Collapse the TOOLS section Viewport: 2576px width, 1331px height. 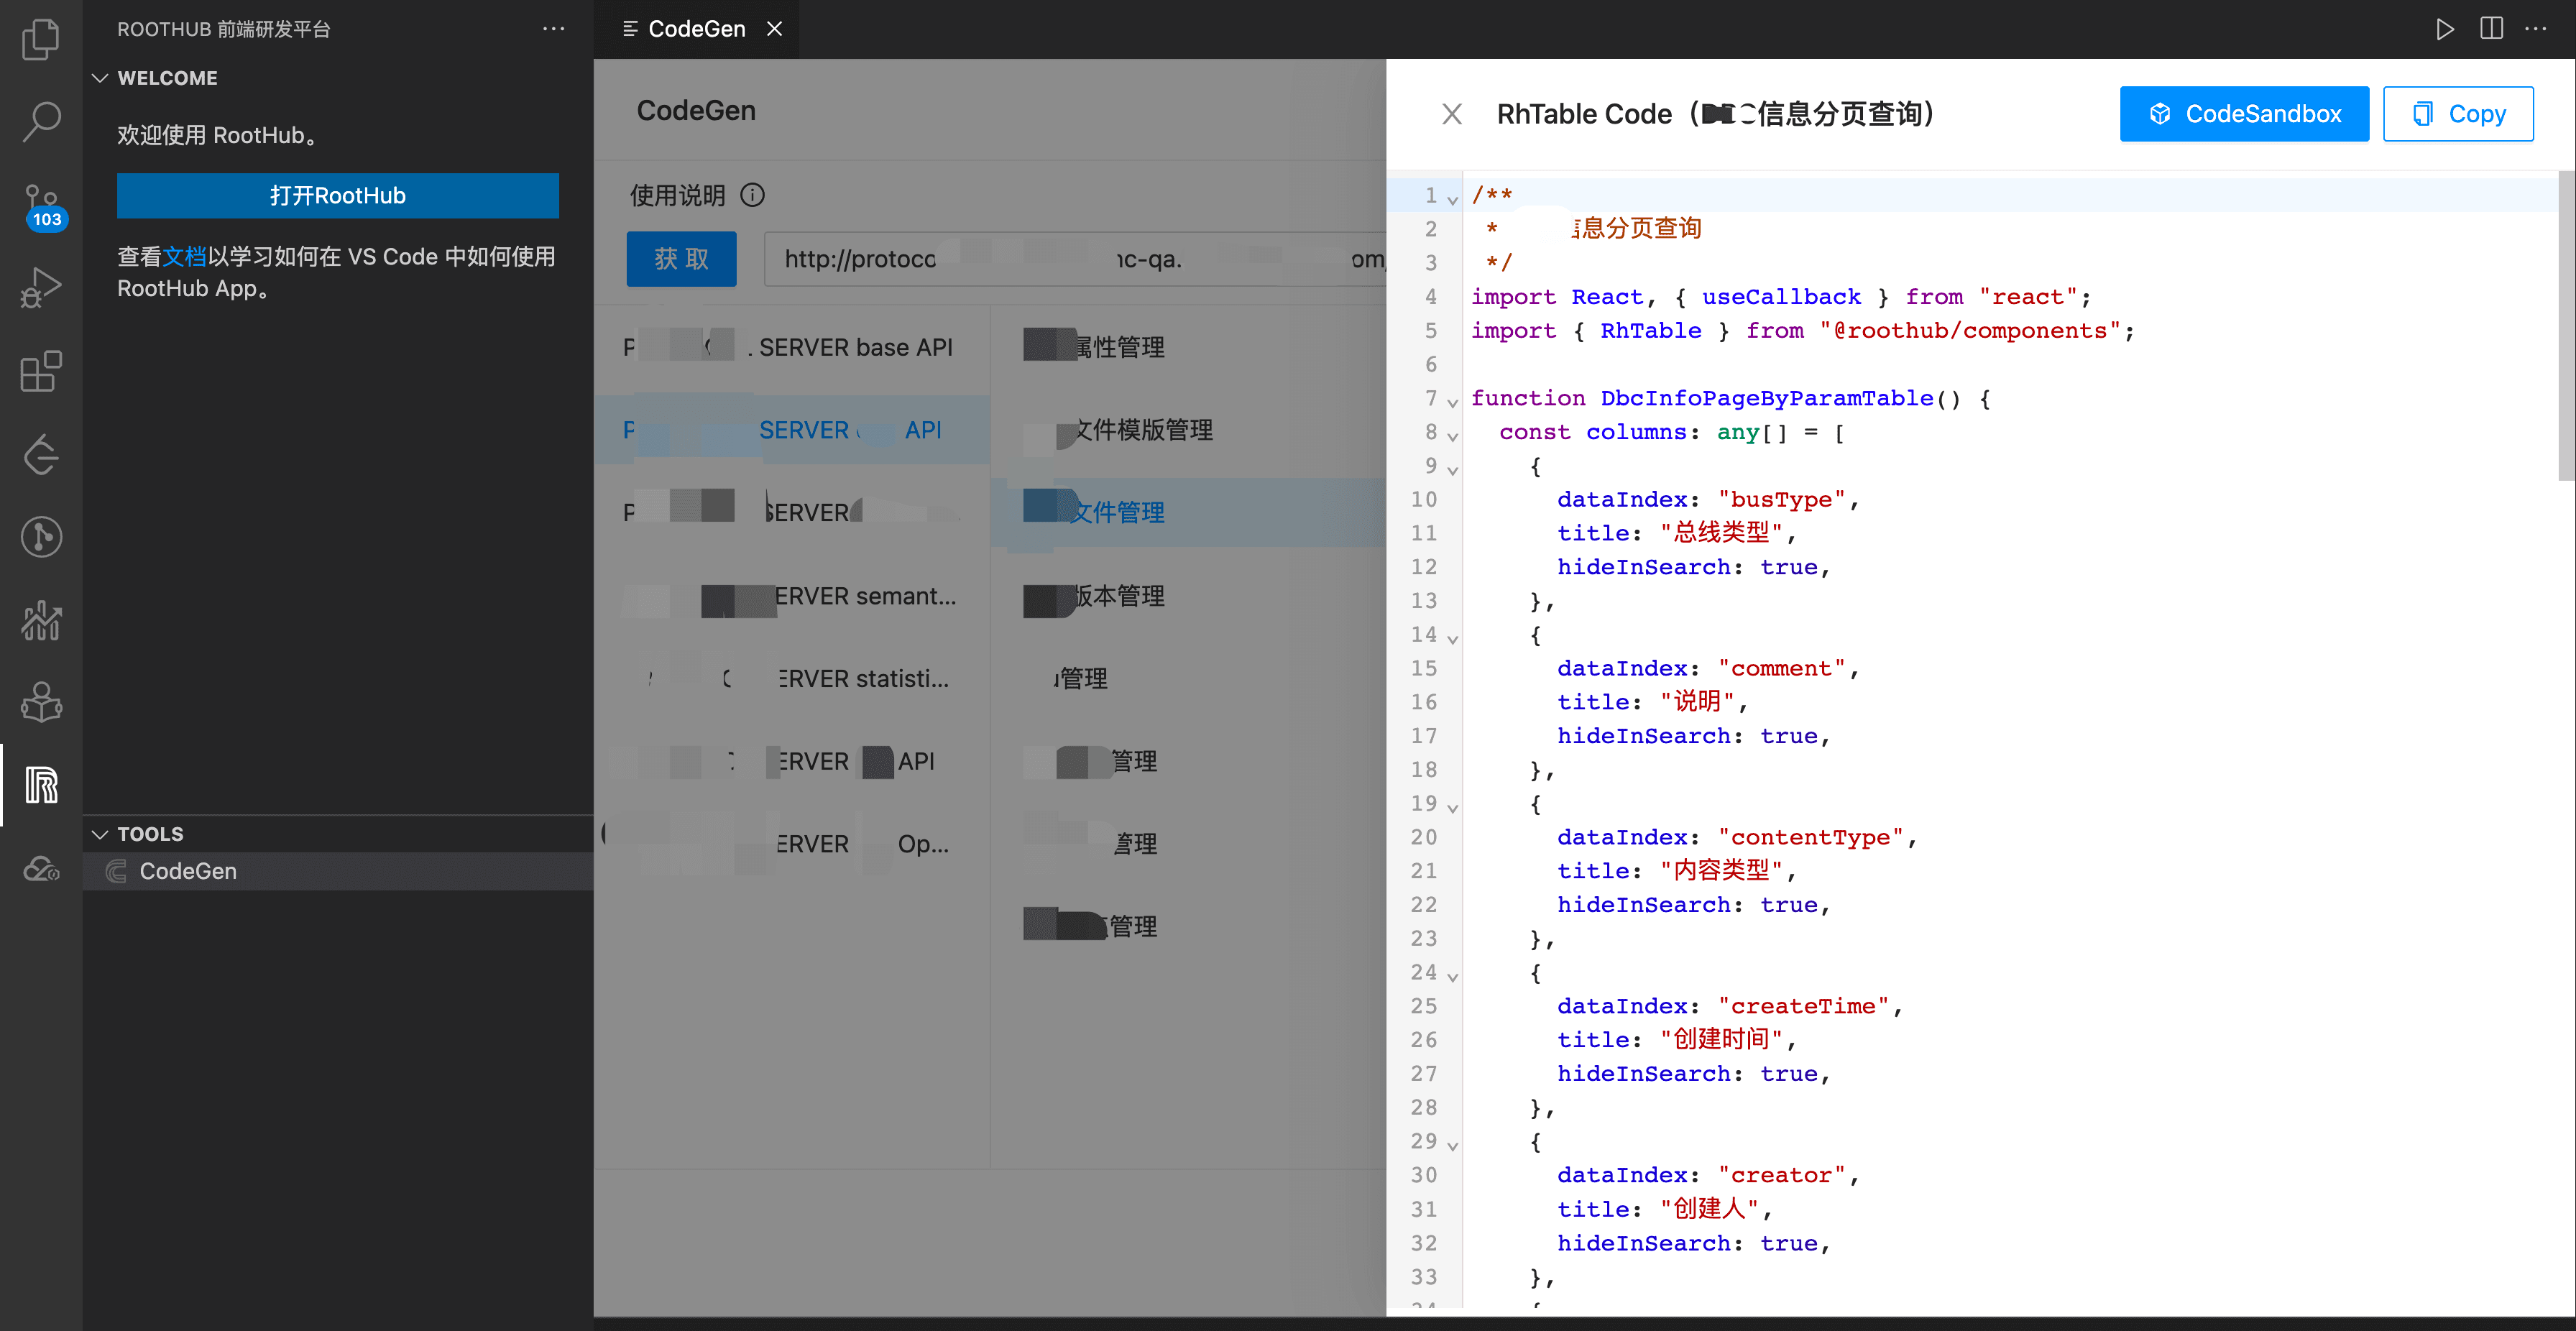click(100, 834)
